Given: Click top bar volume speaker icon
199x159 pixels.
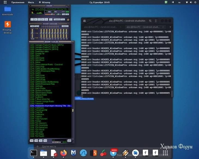Looking at the screenshot, I should tap(191, 2).
